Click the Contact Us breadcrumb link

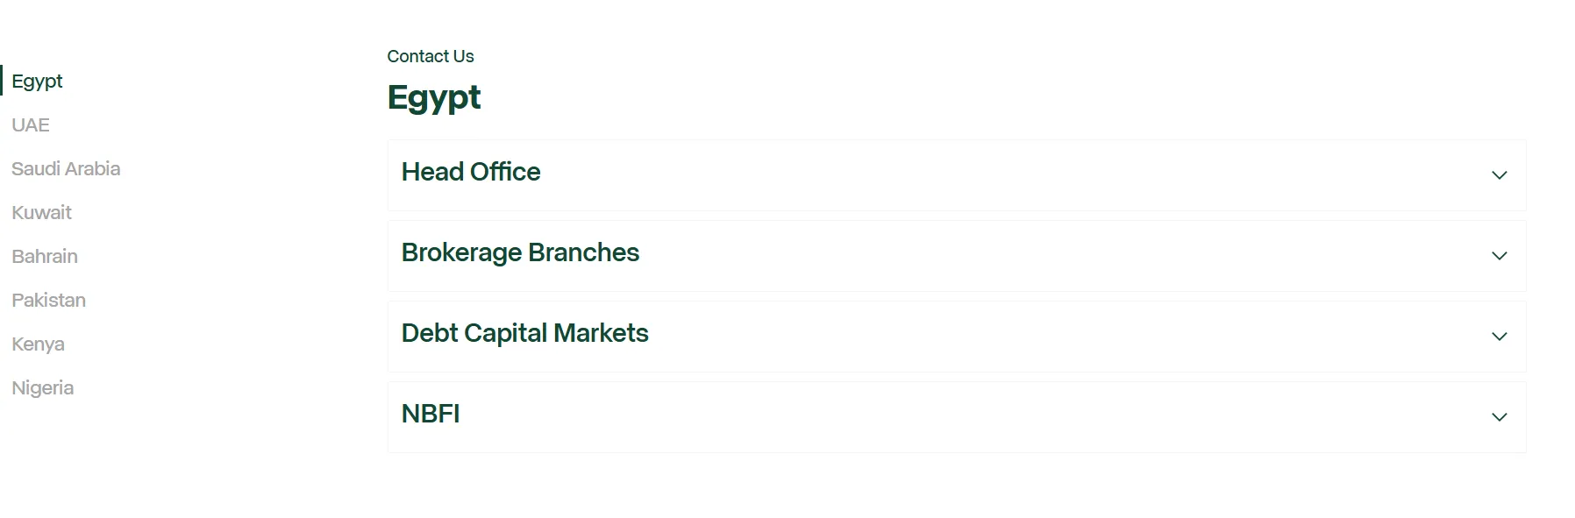pos(431,56)
